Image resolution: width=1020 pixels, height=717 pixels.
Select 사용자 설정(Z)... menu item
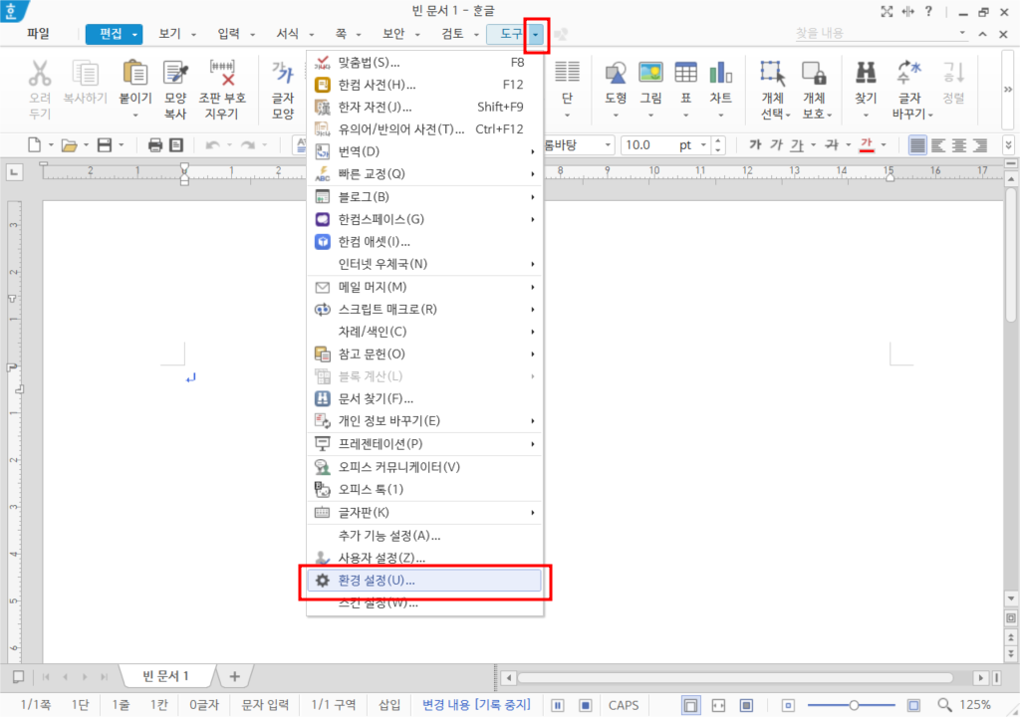424,559
